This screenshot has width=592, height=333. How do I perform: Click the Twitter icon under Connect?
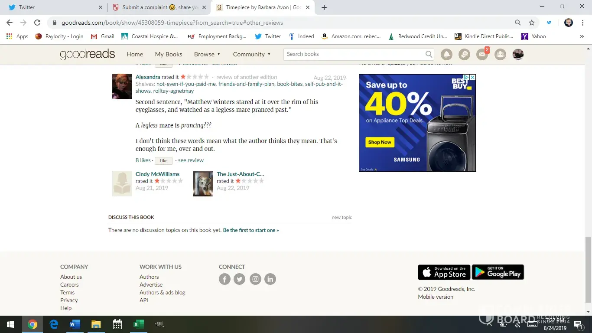(240, 279)
